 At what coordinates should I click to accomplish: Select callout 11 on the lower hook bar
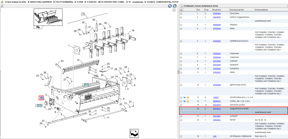point(108,117)
